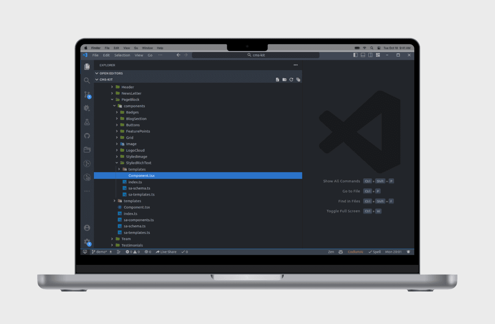The height and width of the screenshot is (324, 495).
Task: Open the overflow menu after Go
Action: (x=160, y=55)
